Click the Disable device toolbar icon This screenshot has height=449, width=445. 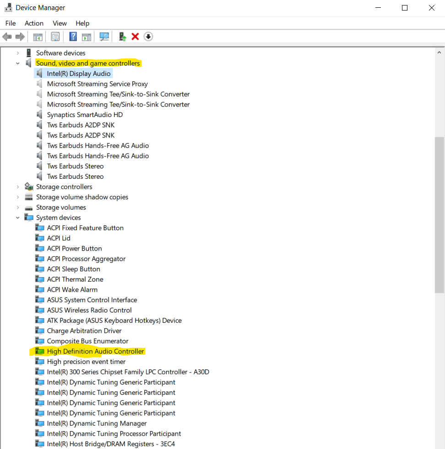point(148,37)
